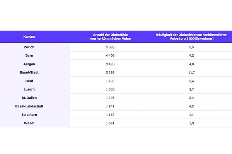The height and width of the screenshot is (154, 232).
Task: Select the Zürich row label
Action: [29, 47]
